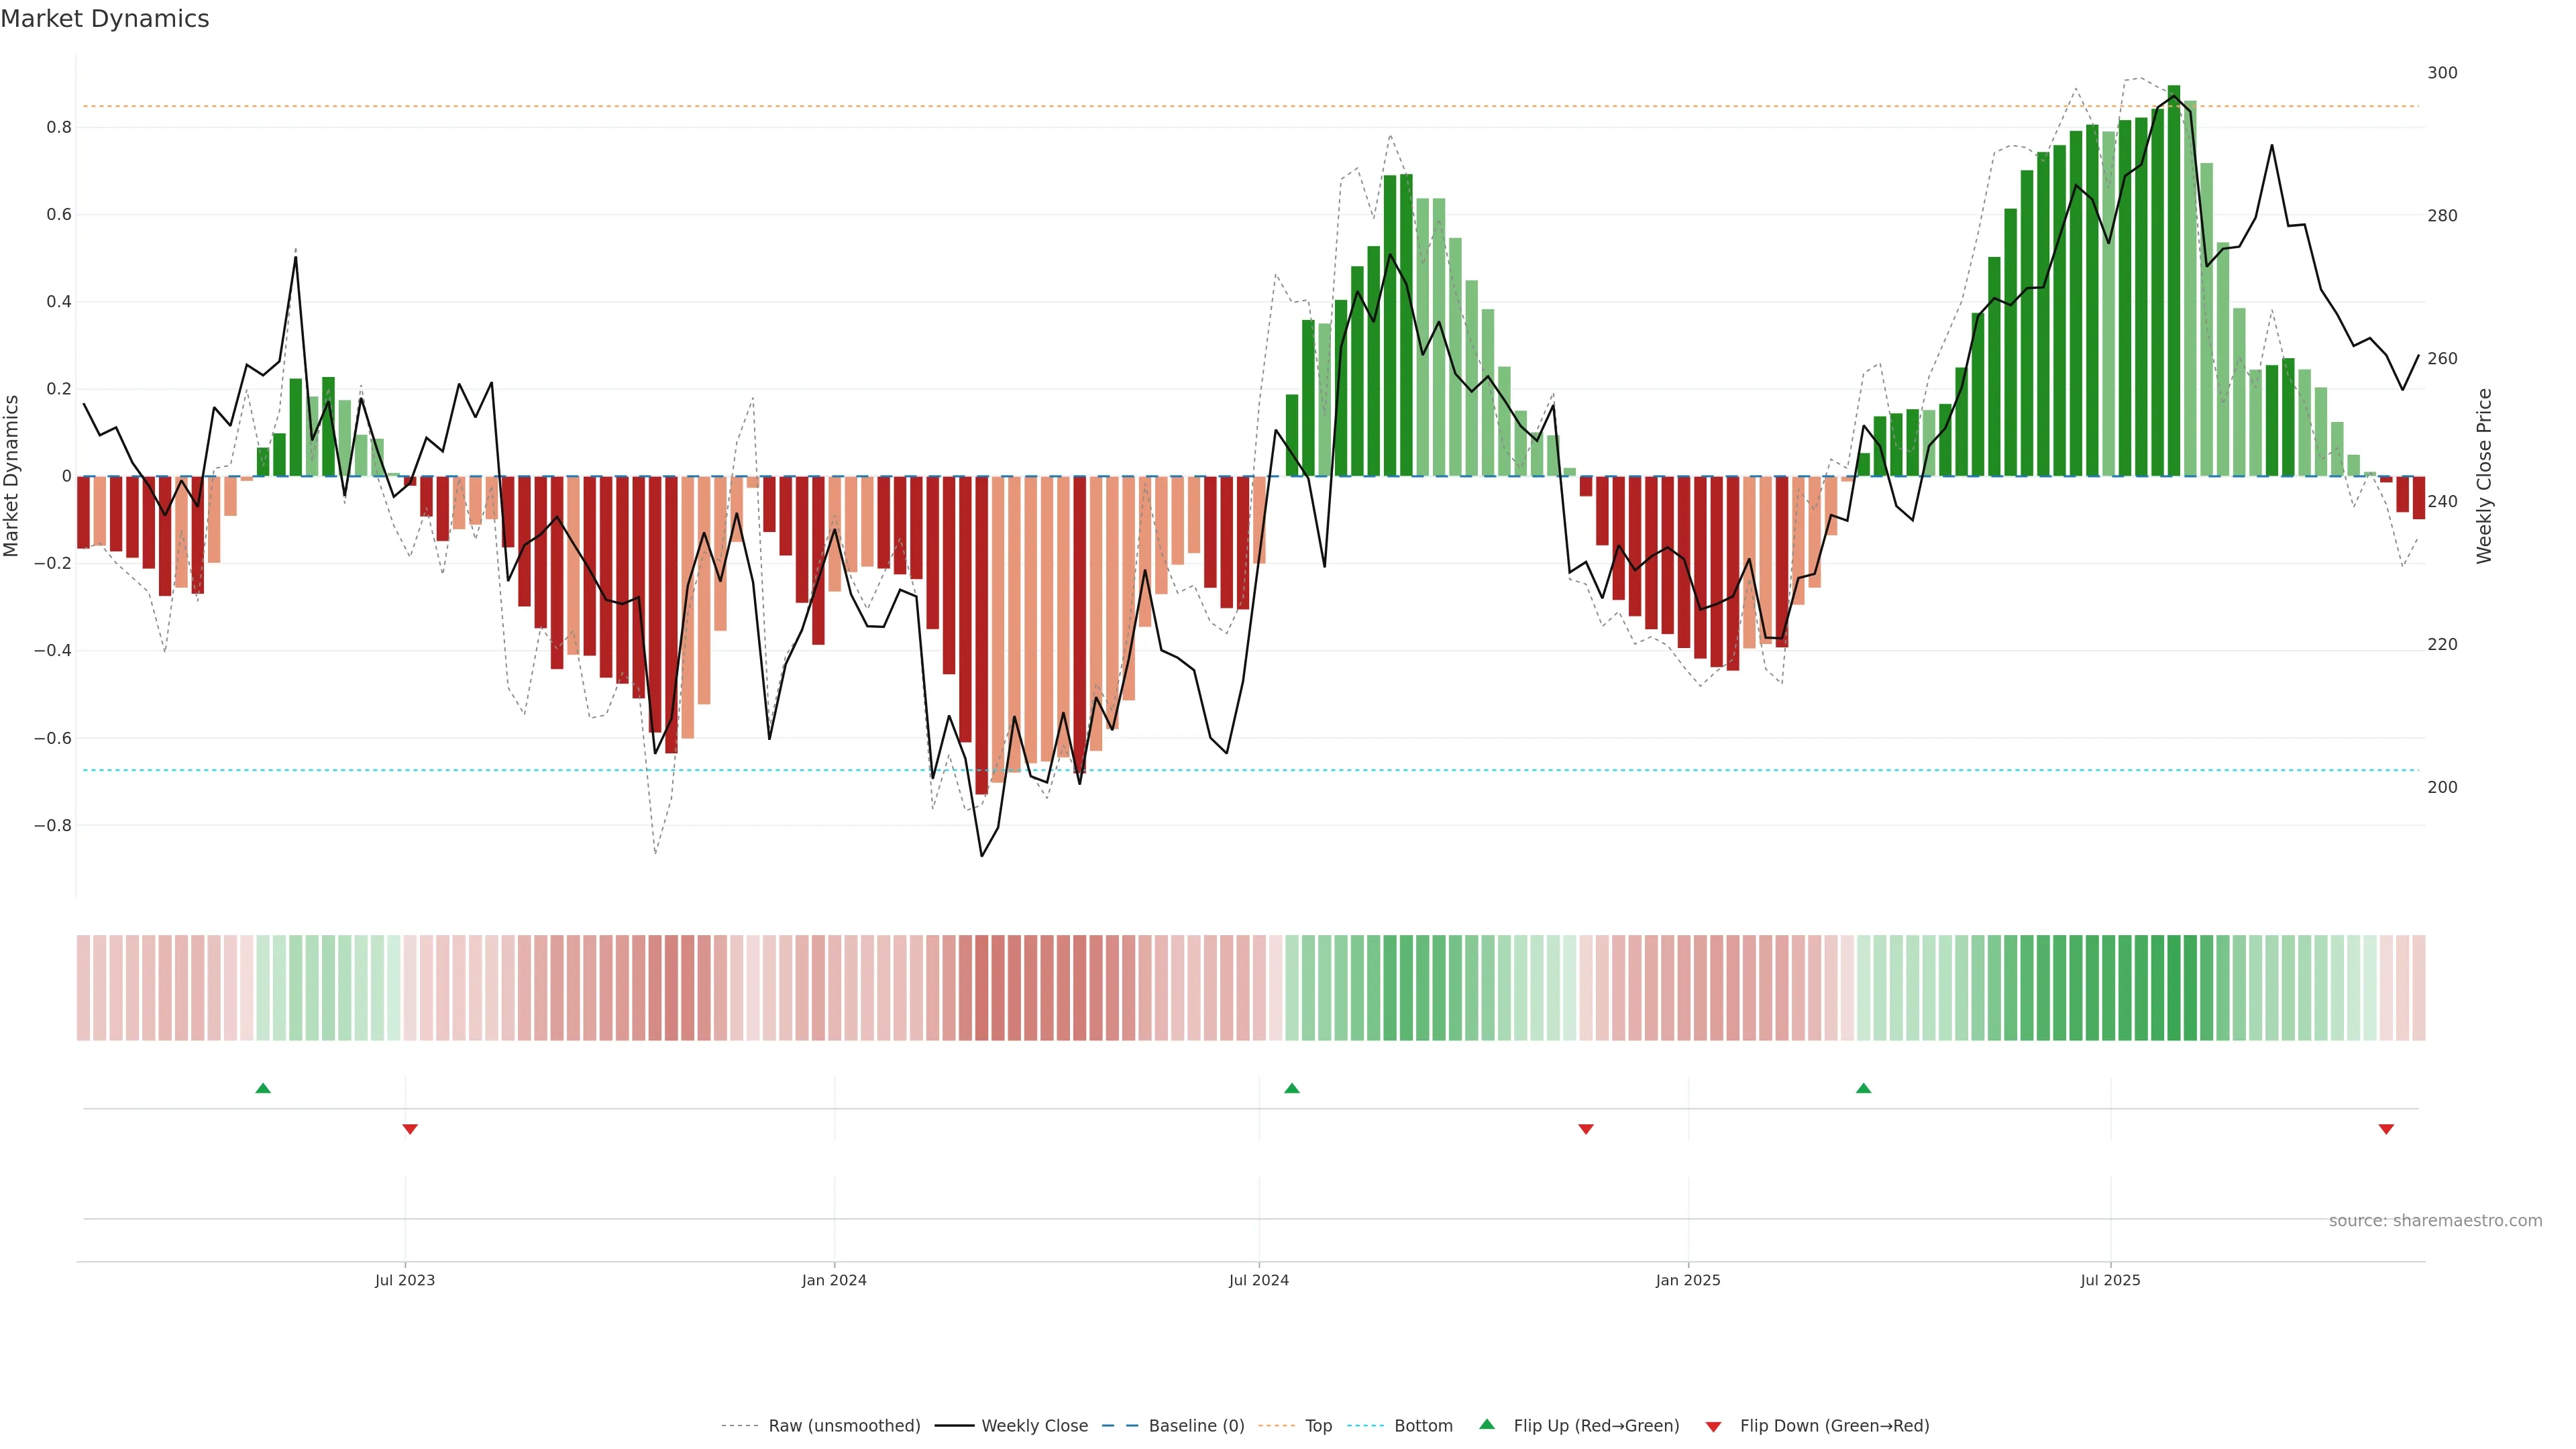Viewport: 2576px width, 1449px height.
Task: Click the Jul 2025 x-axis label
Action: (2110, 1280)
